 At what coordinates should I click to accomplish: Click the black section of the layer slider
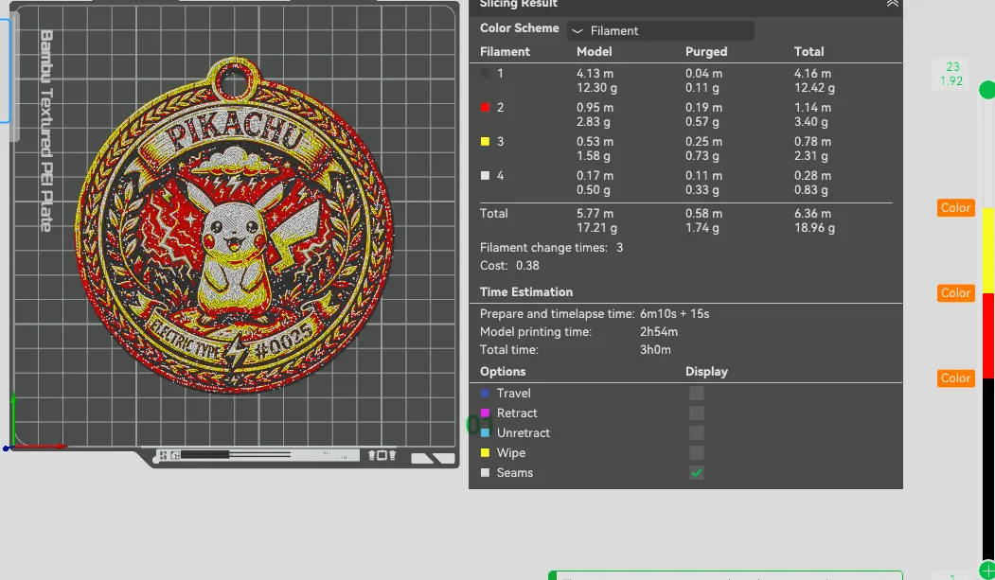click(x=988, y=469)
